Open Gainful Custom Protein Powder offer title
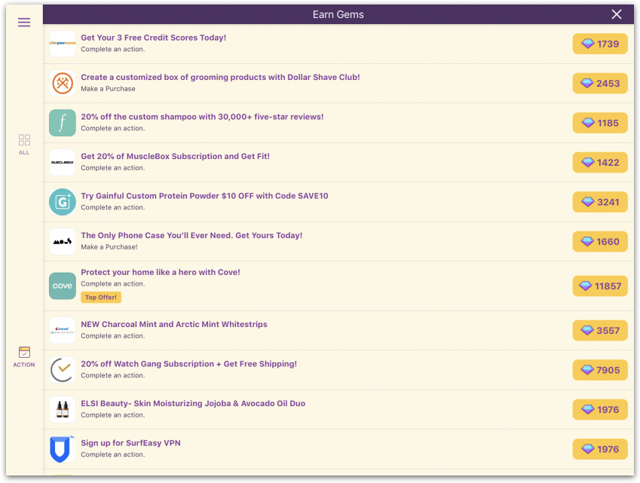The height and width of the screenshot is (483, 640). point(204,196)
